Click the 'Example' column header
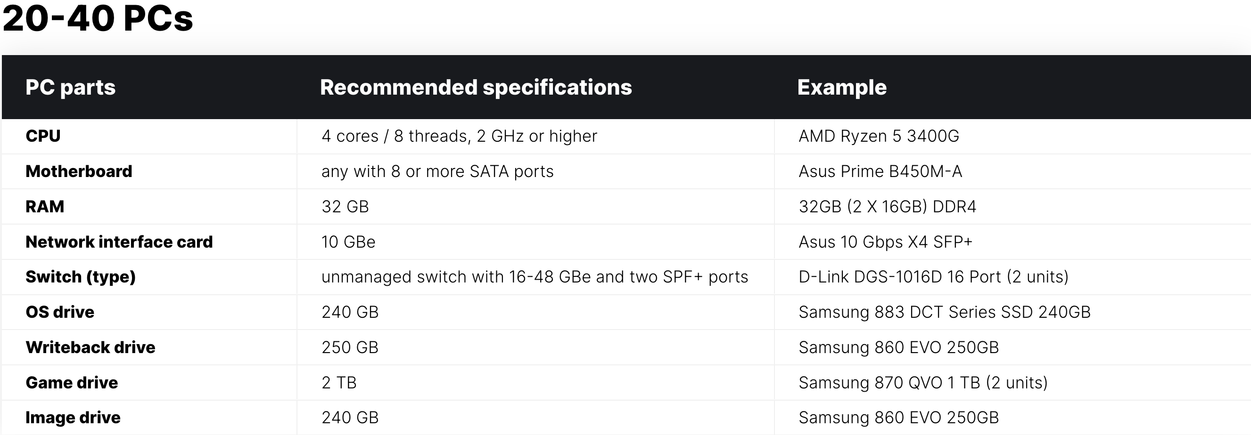 (x=842, y=87)
